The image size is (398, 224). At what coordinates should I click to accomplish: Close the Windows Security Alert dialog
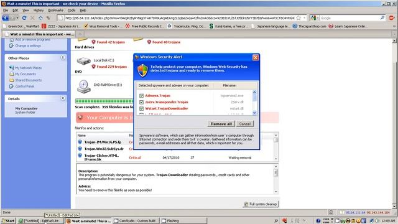point(256,57)
